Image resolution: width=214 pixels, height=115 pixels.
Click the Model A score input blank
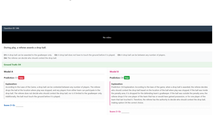point(19,106)
